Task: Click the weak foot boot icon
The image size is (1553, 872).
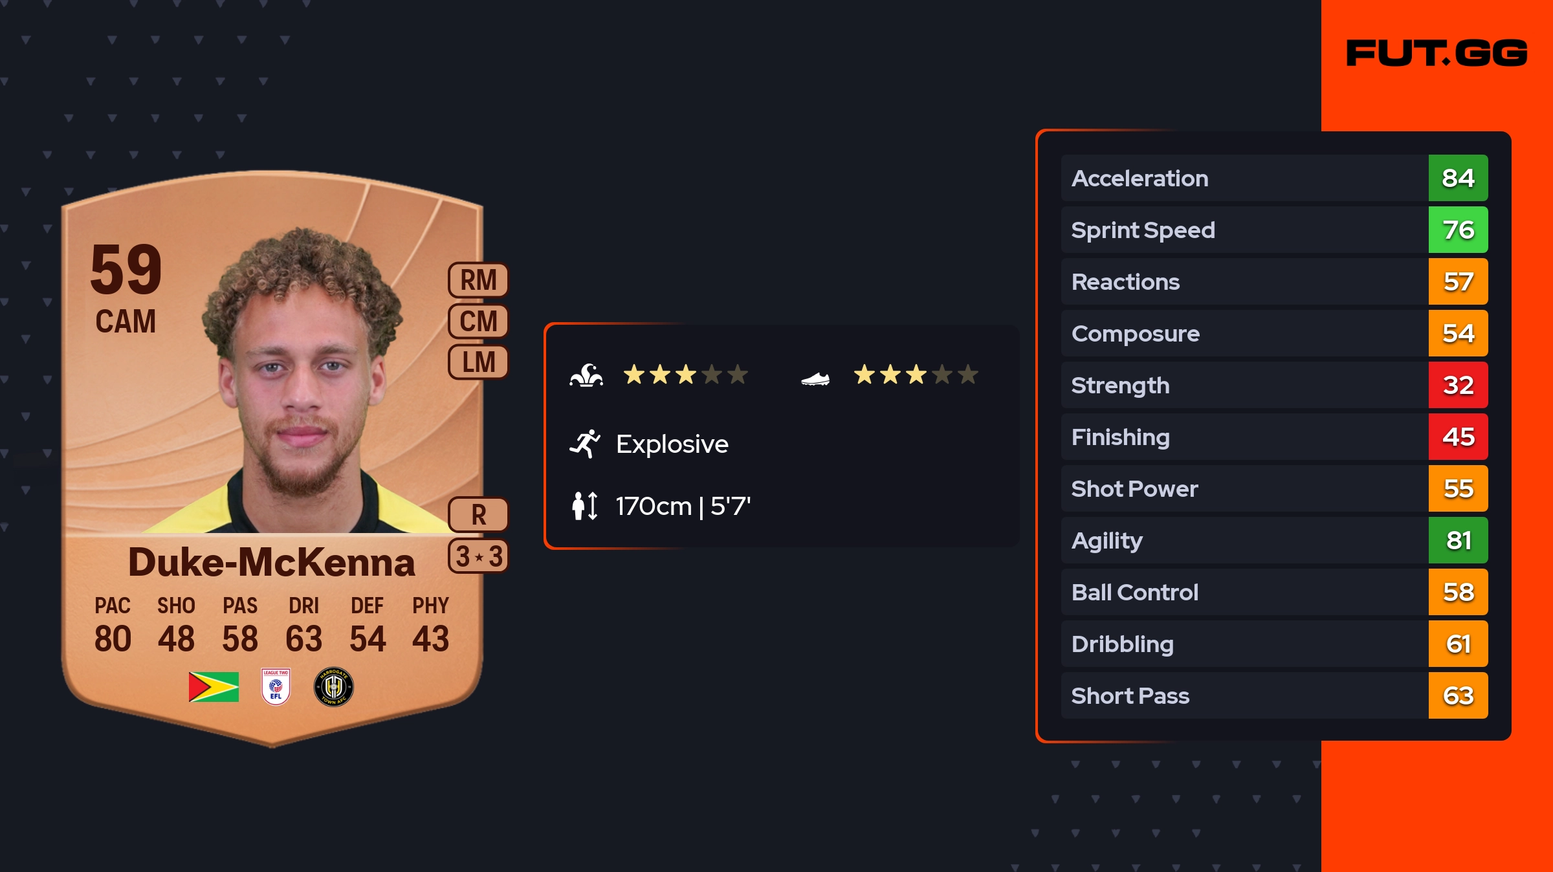Action: click(x=815, y=378)
